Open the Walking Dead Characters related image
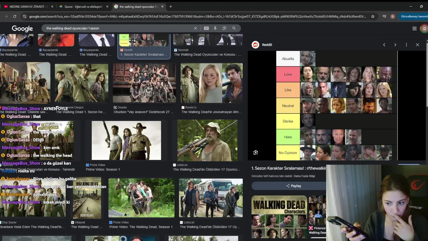428x241 pixels. 279,216
